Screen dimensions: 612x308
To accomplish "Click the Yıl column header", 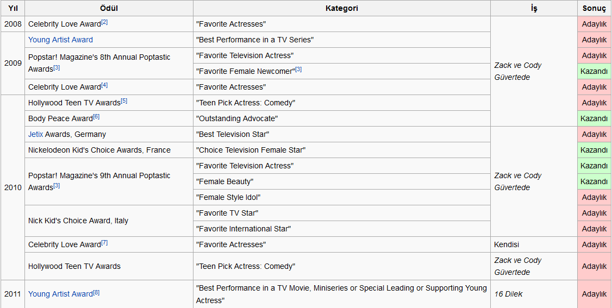I will 13,8.
